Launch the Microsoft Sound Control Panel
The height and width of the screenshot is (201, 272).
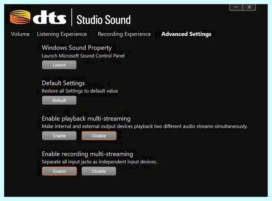point(59,65)
